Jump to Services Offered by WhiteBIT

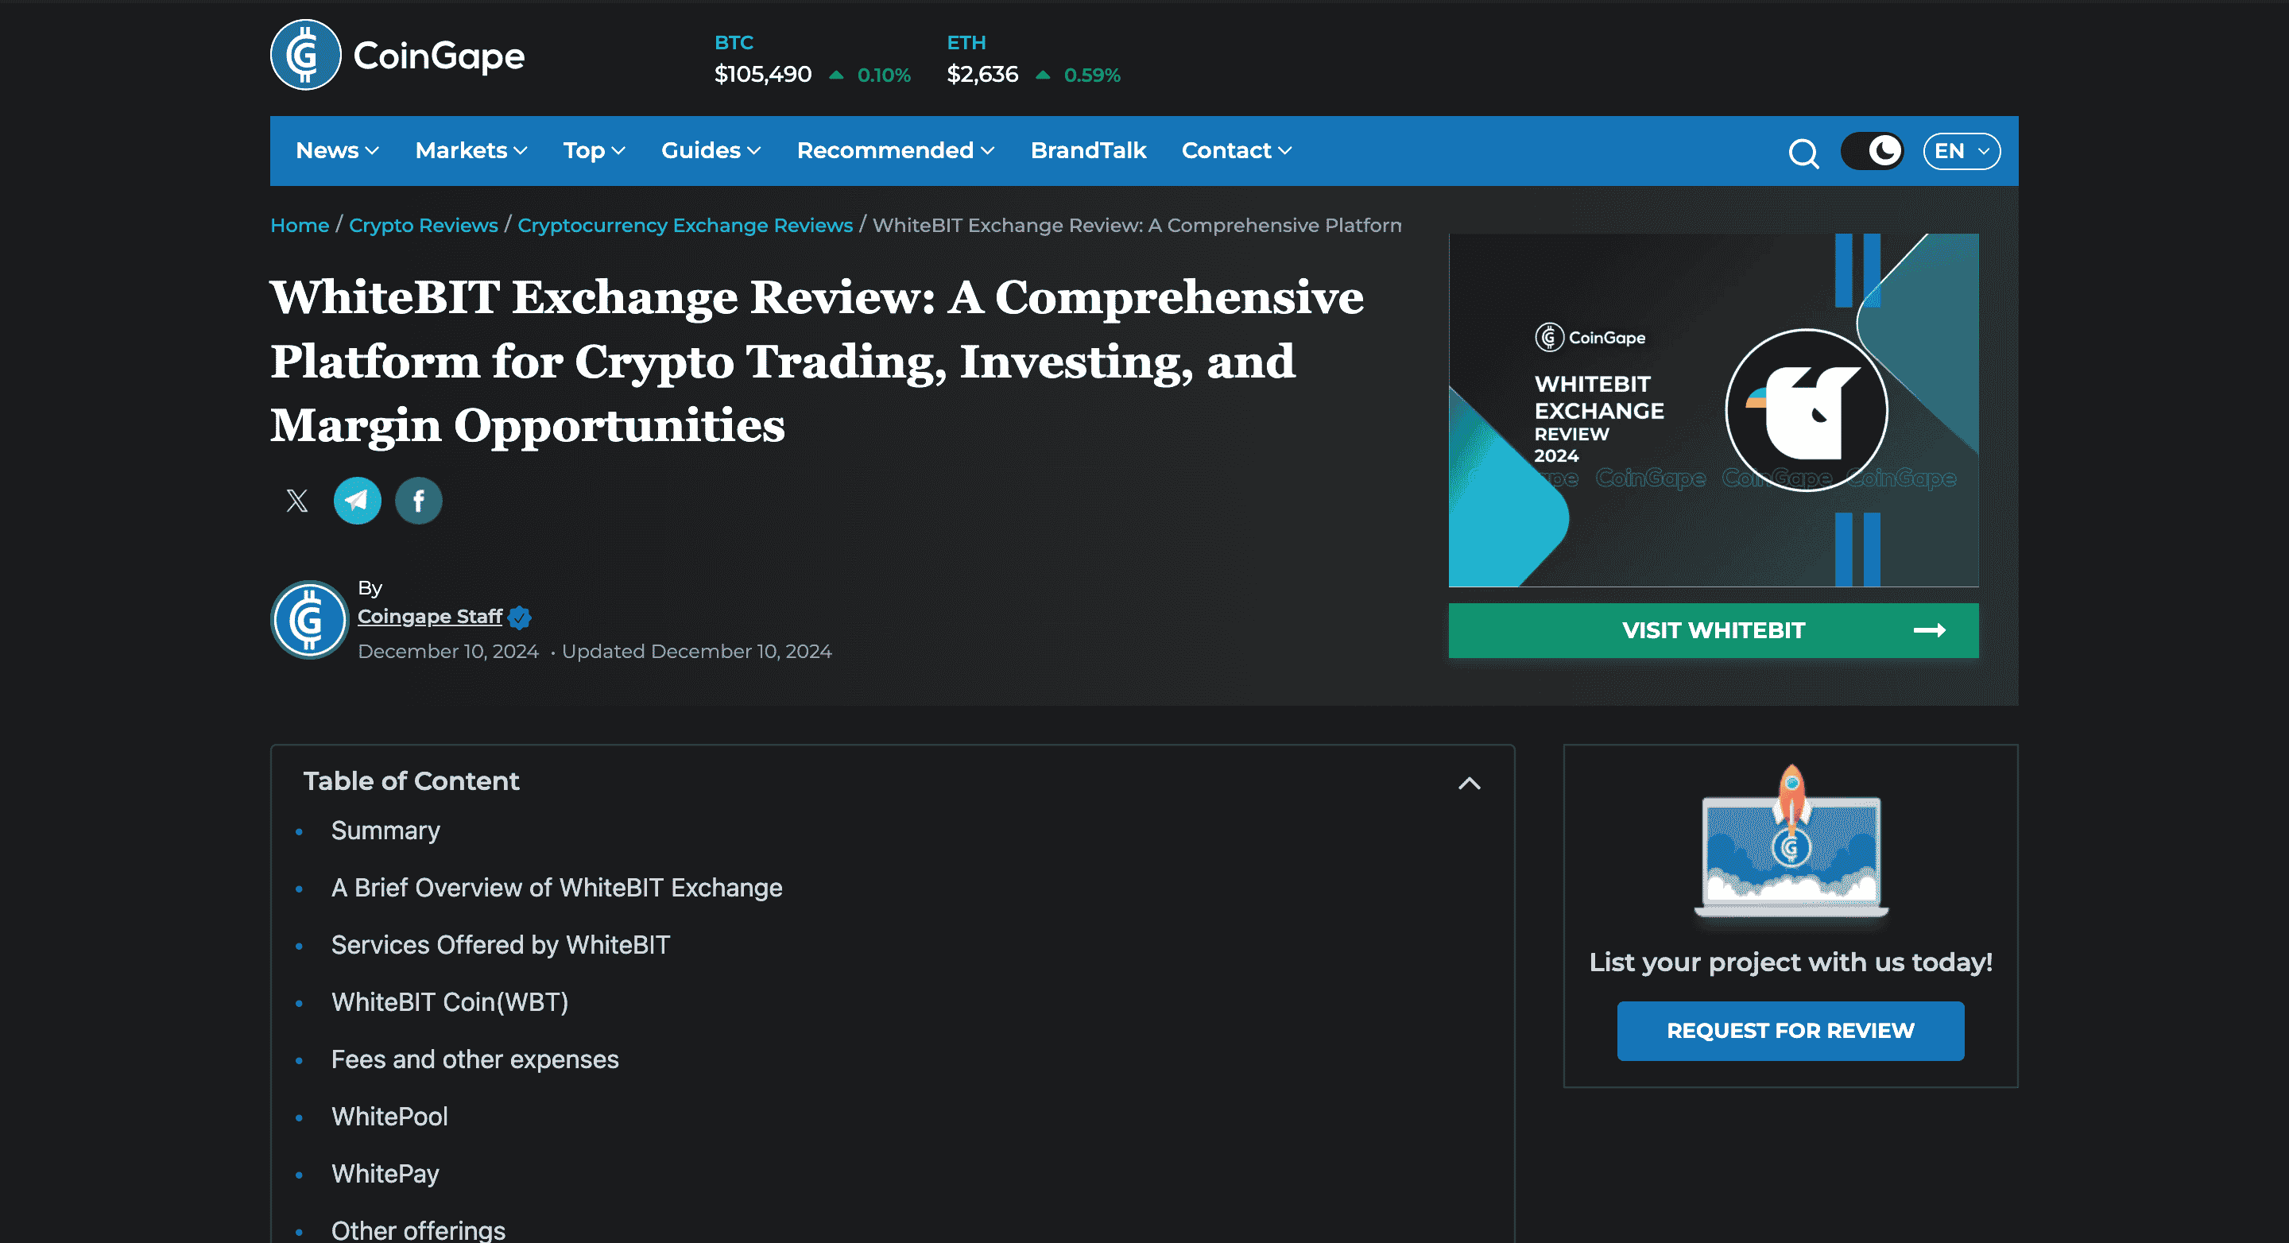[x=500, y=944]
